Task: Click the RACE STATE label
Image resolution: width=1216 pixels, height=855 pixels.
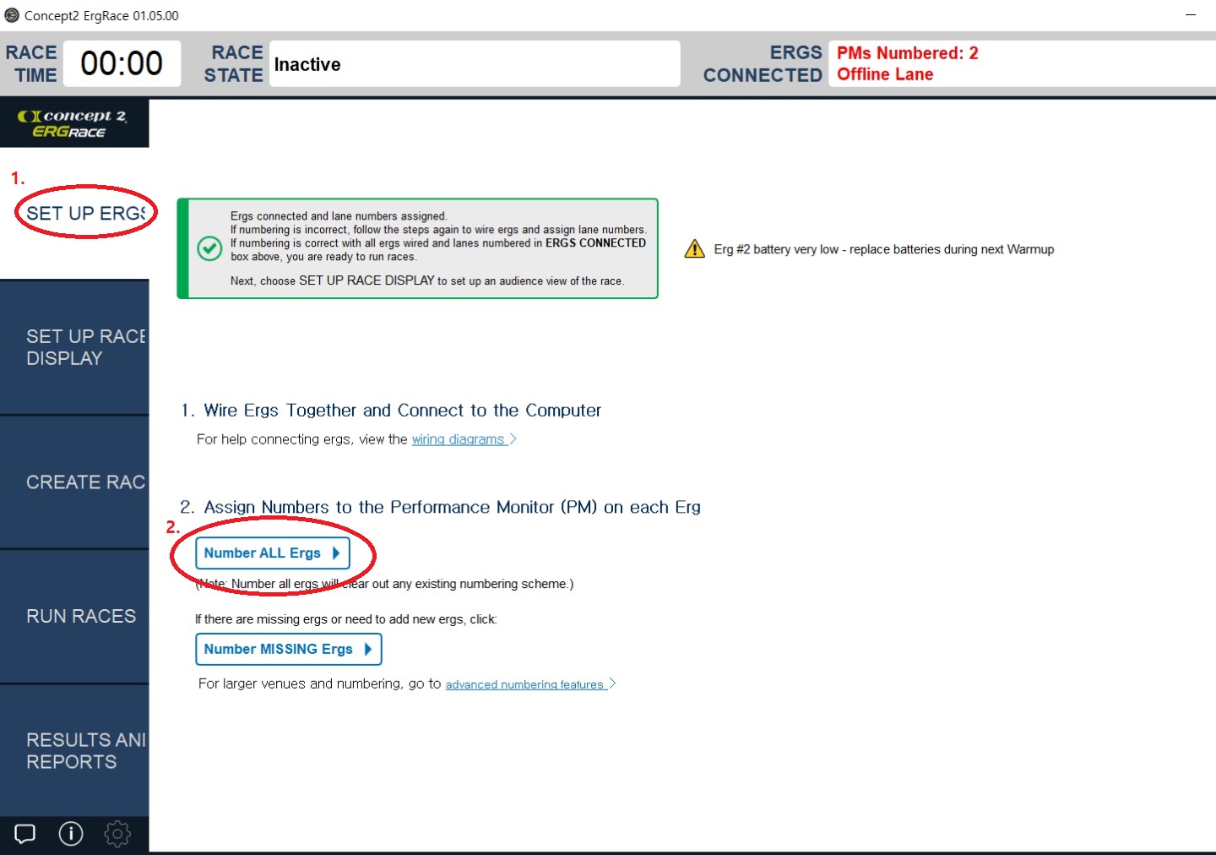Action: click(234, 64)
